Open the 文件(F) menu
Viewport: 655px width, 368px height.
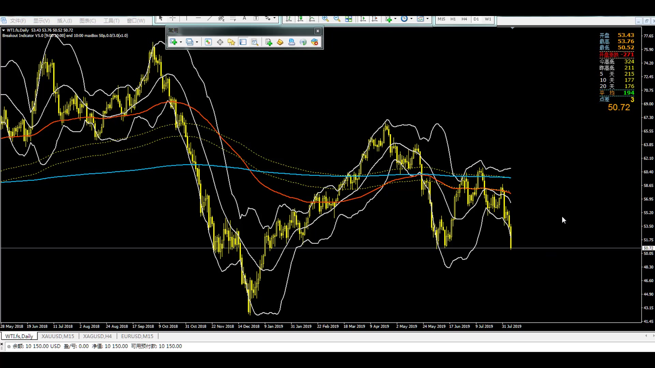coord(18,21)
